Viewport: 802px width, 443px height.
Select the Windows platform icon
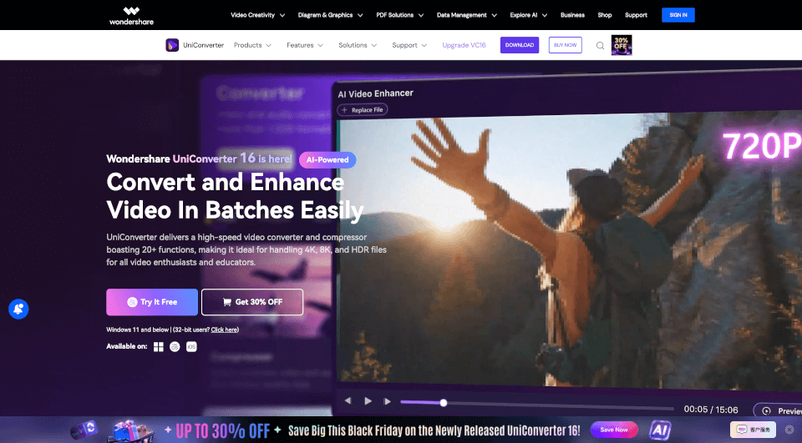159,346
